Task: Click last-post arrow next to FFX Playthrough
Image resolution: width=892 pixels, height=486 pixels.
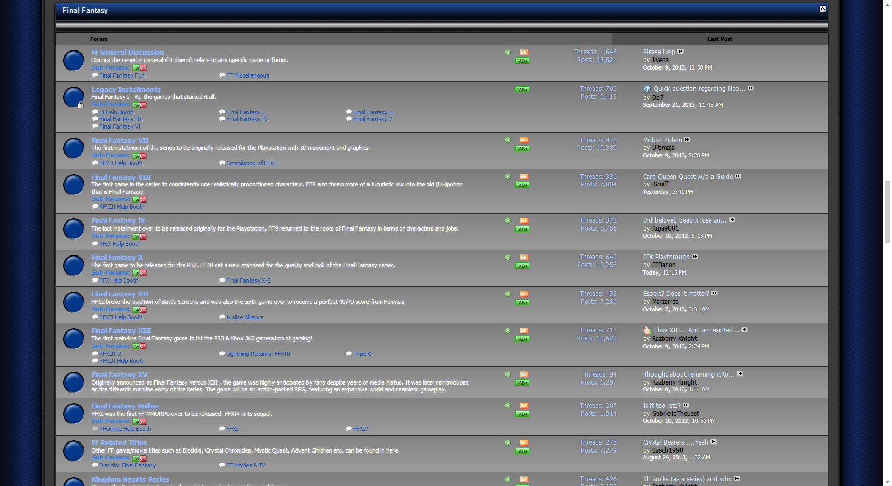Action: pos(695,257)
